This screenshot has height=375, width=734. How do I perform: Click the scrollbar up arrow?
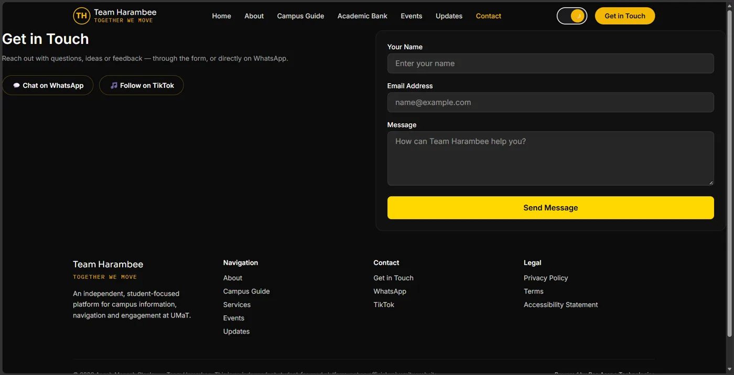(729, 5)
